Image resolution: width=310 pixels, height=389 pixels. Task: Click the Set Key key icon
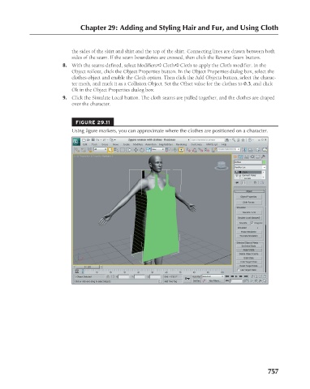[187, 278]
